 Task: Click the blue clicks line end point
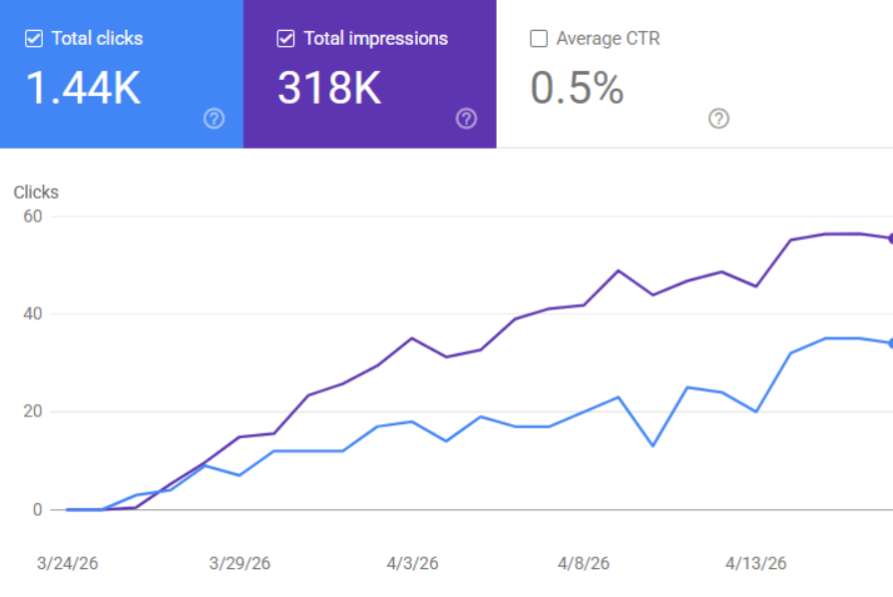pyautogui.click(x=890, y=343)
